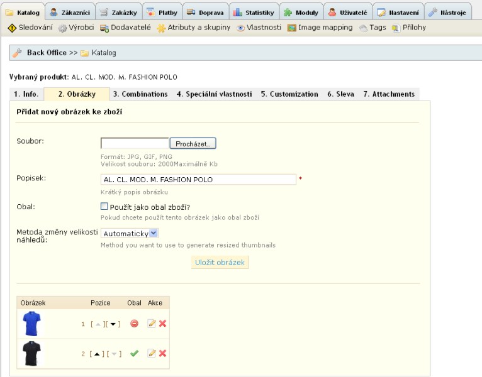
Task: Click the Katalog breadcrumb link
Action: click(103, 53)
